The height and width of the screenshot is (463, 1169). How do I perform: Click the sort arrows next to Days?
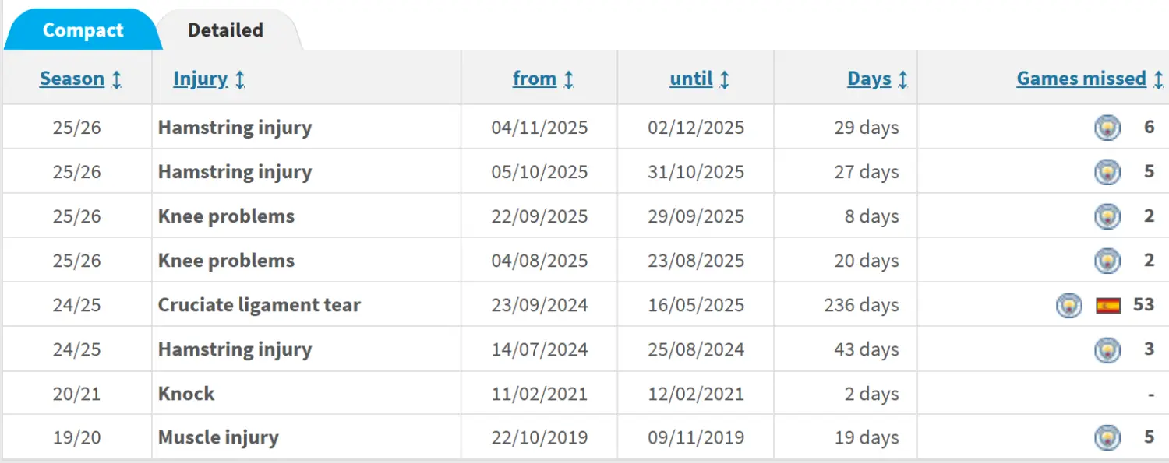[902, 79]
